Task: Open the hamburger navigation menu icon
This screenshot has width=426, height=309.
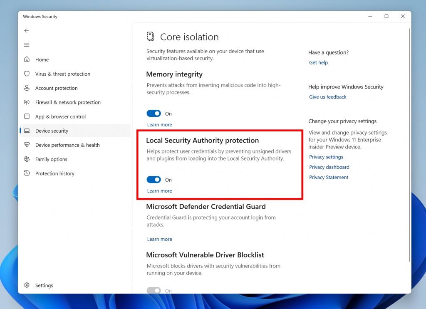Action: pos(27,45)
